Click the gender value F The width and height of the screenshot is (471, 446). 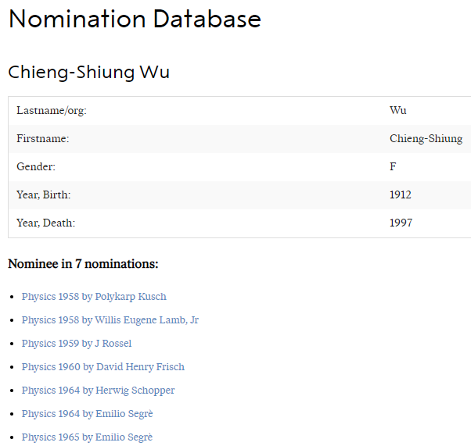click(x=393, y=167)
